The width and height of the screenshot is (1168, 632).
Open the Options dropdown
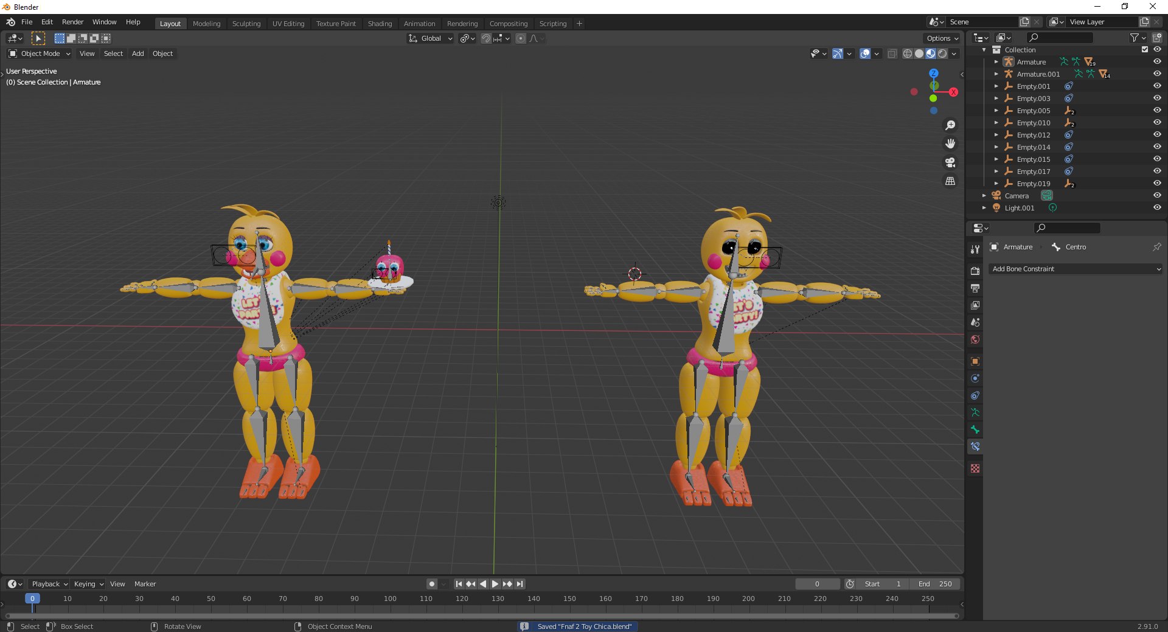pyautogui.click(x=942, y=38)
